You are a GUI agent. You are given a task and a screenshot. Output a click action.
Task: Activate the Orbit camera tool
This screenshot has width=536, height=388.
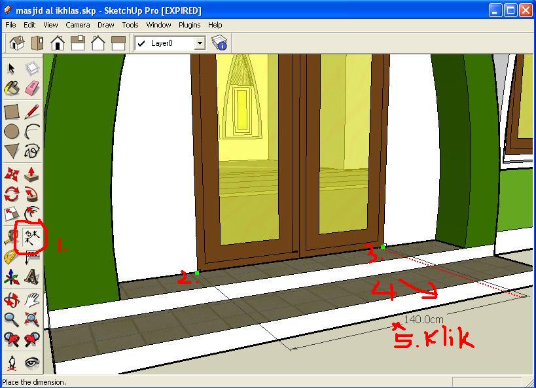click(x=12, y=300)
